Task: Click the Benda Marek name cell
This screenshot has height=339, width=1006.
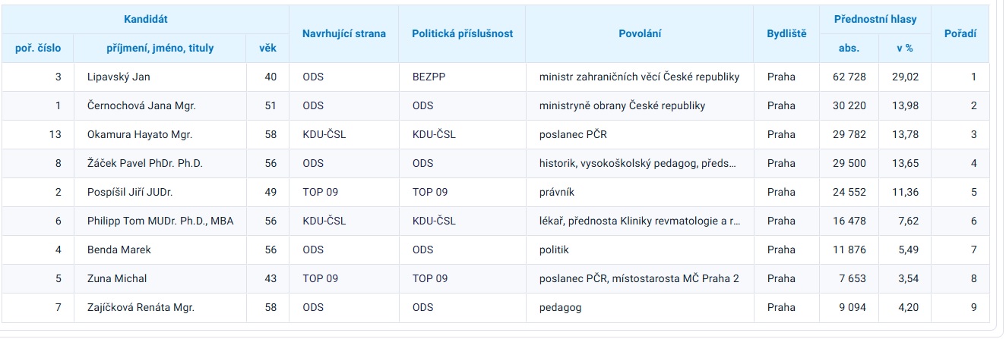Action: pyautogui.click(x=119, y=250)
